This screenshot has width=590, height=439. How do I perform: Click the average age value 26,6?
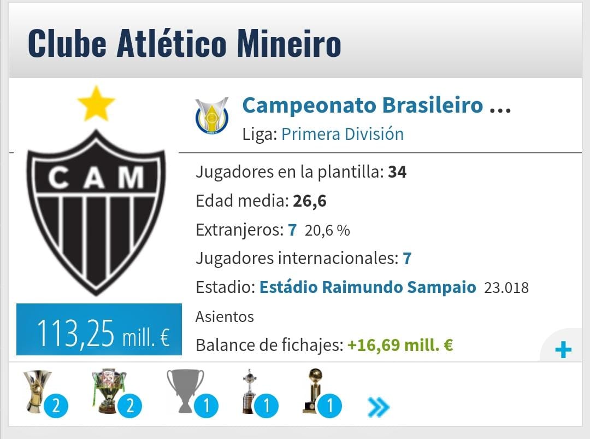pos(310,201)
